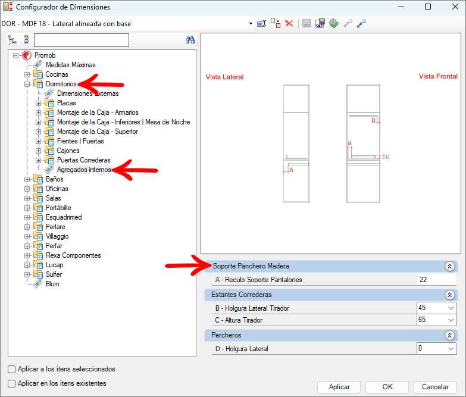
Task: Expand the Cocinas tree node
Action: point(27,74)
